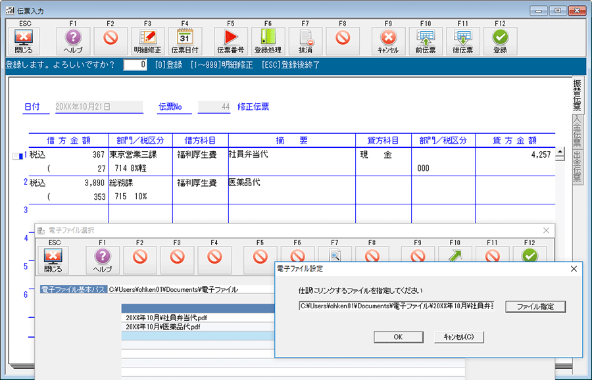
Task: Click the slip table scrollbar up arrow
Action: point(560,153)
